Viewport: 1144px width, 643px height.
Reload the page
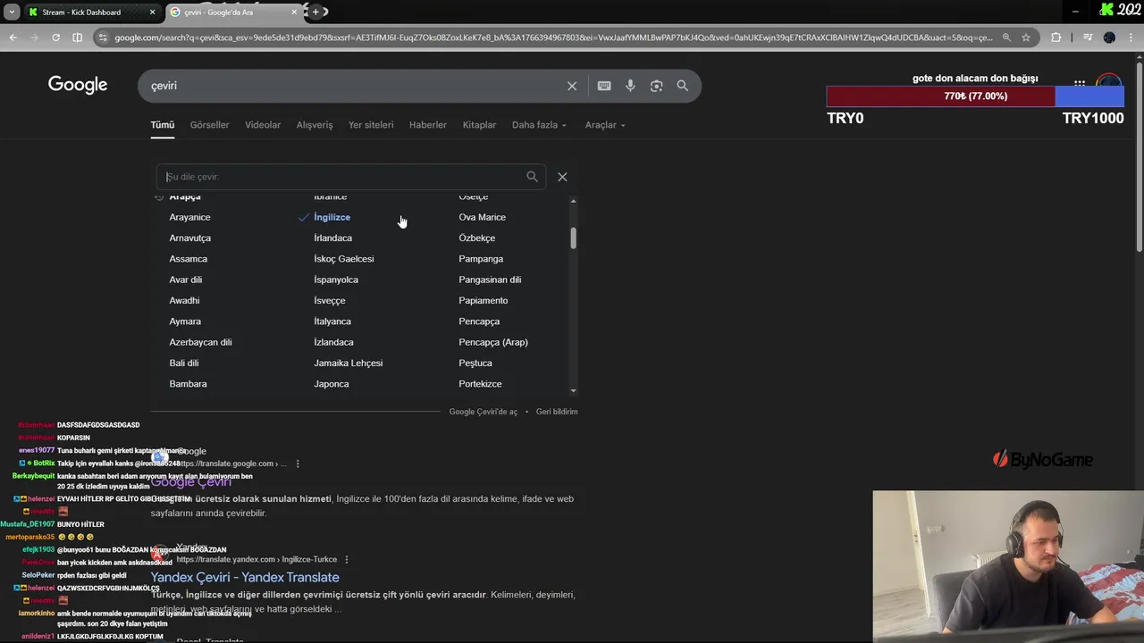point(55,38)
